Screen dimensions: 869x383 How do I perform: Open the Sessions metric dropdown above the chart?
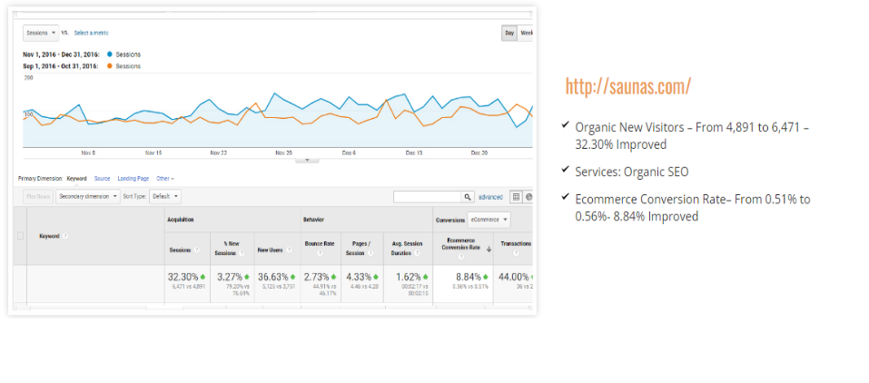coord(41,33)
